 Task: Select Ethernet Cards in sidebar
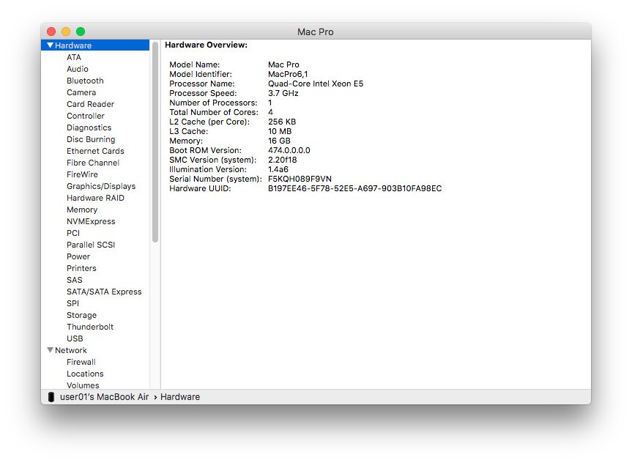point(95,151)
